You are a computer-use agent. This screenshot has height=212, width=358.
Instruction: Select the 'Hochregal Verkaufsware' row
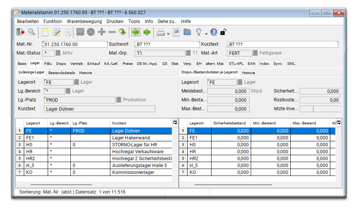click(94, 152)
